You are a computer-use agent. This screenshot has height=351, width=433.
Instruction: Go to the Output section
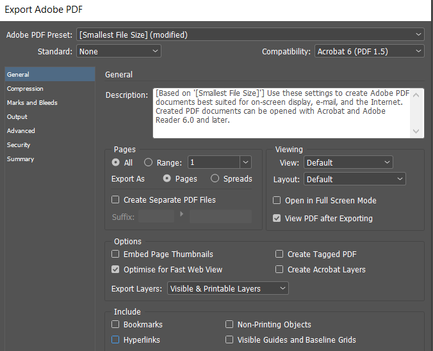click(50, 116)
